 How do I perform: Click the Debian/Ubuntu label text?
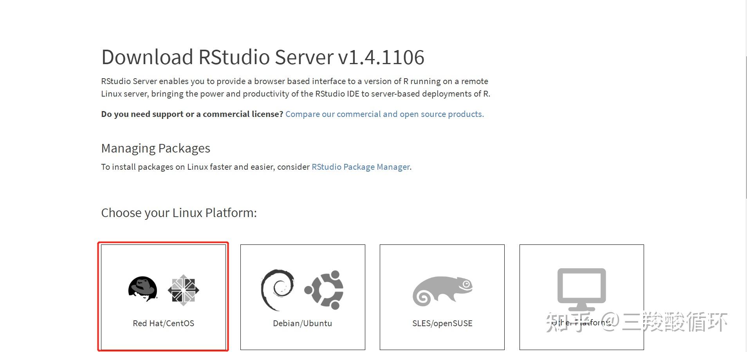tap(302, 323)
